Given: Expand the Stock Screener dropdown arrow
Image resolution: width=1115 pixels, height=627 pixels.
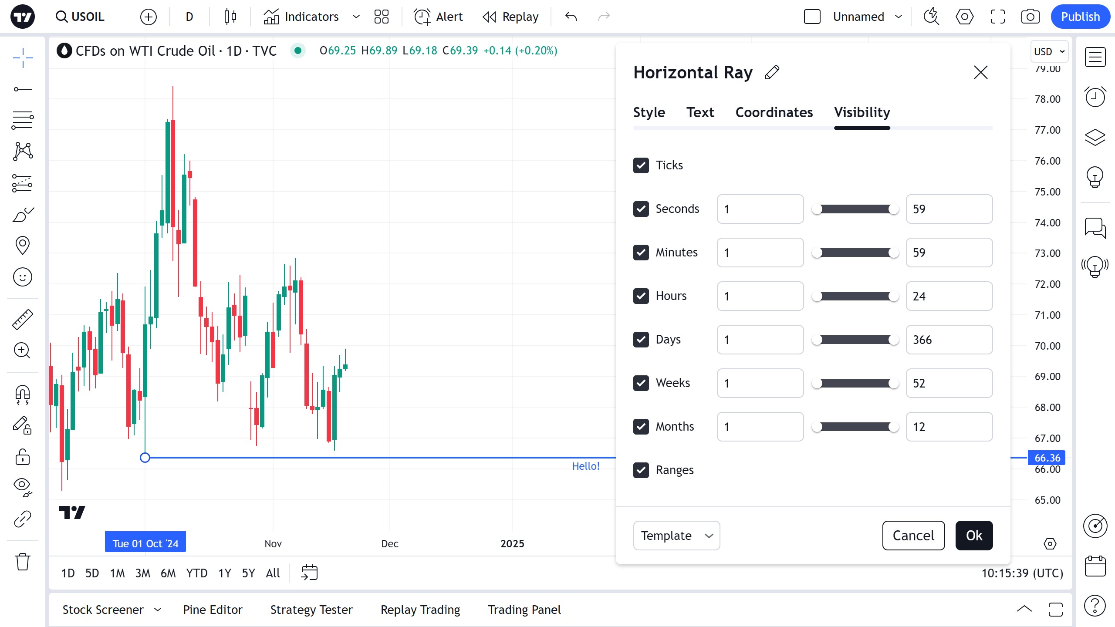Looking at the screenshot, I should [x=158, y=610].
